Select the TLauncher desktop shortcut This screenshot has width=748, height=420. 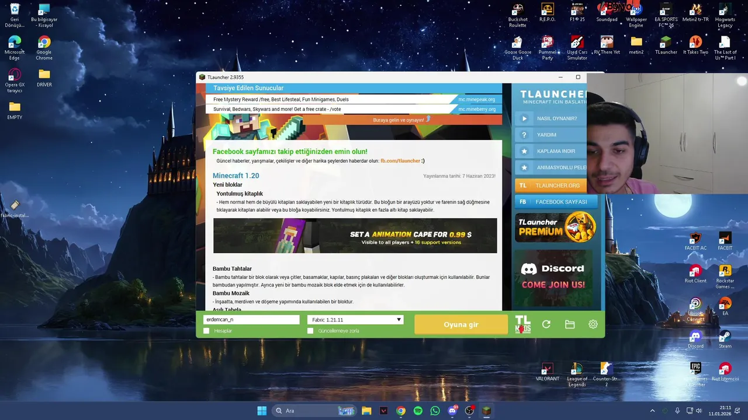[666, 45]
